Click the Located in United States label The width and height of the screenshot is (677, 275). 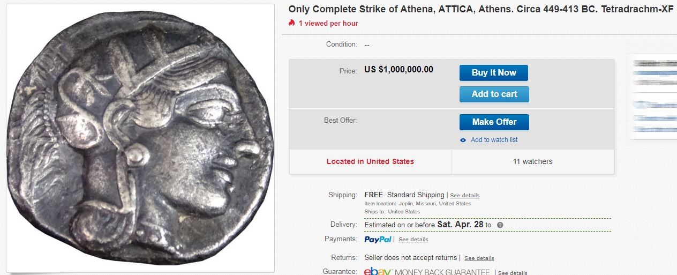tap(370, 161)
